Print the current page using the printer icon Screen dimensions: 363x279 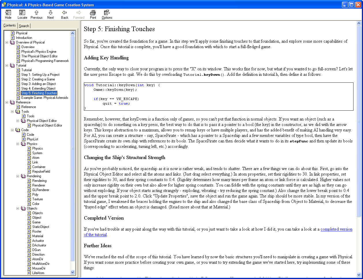click(93, 13)
